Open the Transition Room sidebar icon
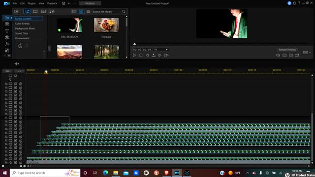 pos(7,37)
